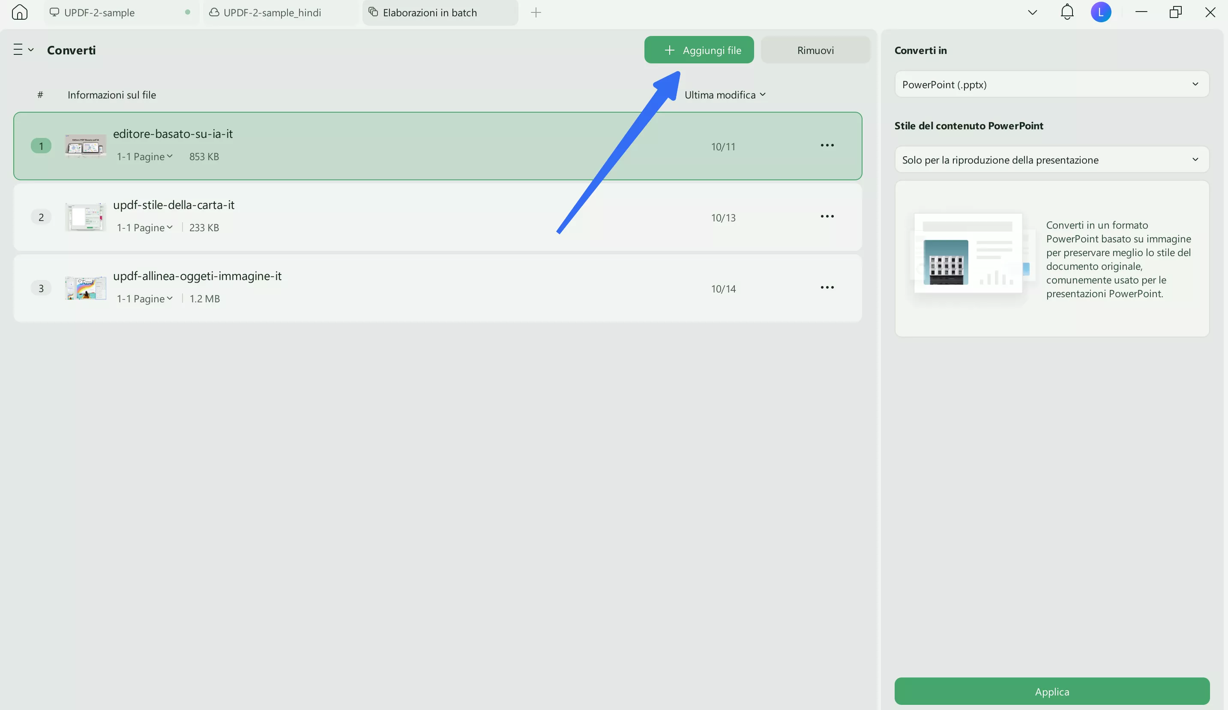Screen dimensions: 1228x710
Task: Click the Rimuovi button
Action: [815, 50]
